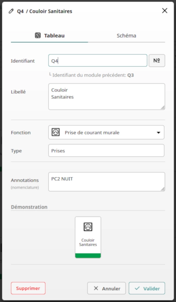Open the Fonction dropdown arrow

(158, 132)
